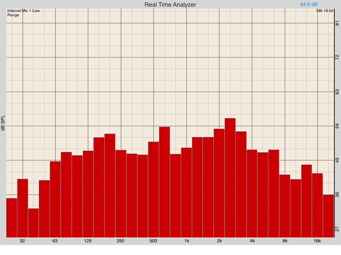Viewport: 341px width, 255px height.
Task: Click the 250 frequency axis label
Action: [x=121, y=241]
